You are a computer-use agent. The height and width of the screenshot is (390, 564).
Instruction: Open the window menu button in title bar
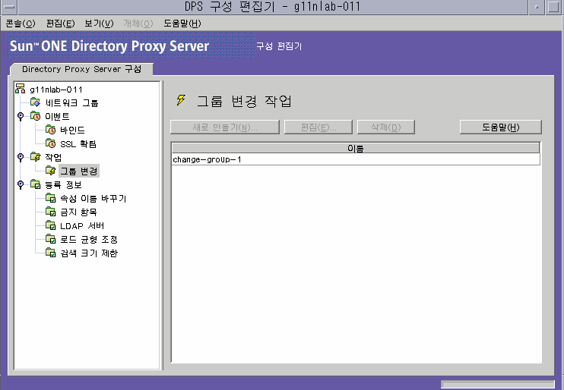[8, 7]
